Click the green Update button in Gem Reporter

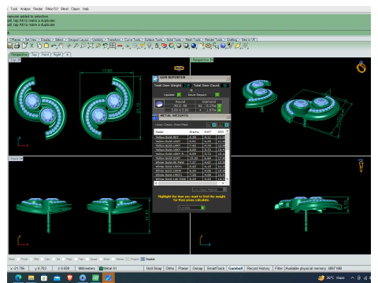point(179,94)
